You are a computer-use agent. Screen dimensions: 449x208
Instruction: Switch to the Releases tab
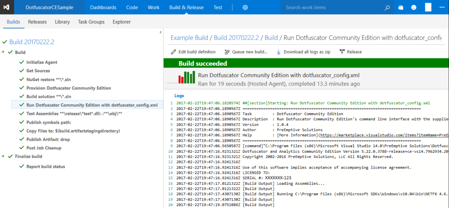(37, 22)
